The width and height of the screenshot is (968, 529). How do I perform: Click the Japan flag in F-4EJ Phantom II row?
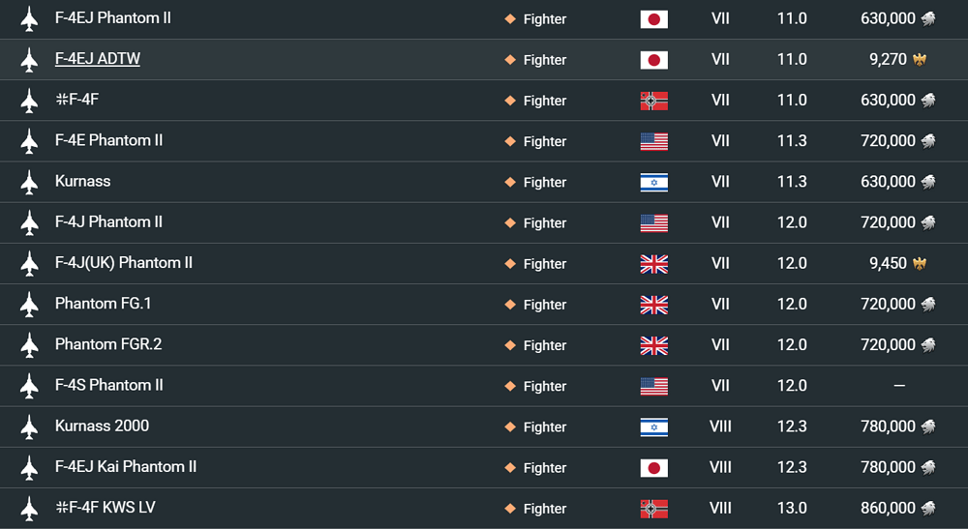(x=653, y=19)
